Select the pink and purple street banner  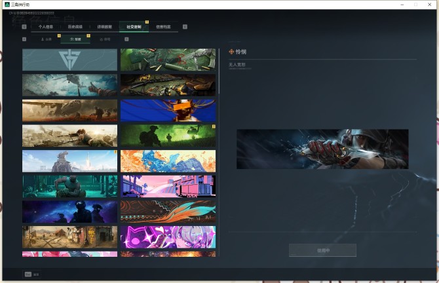tap(168, 187)
